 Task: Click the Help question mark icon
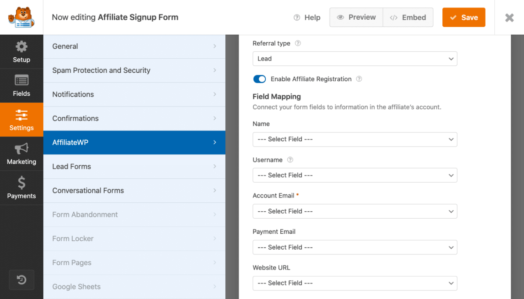point(297,17)
